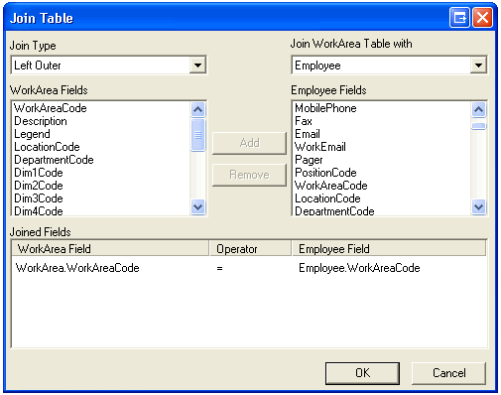Viewport: 501px width, 395px height.
Task: Click the Add button
Action: [249, 143]
